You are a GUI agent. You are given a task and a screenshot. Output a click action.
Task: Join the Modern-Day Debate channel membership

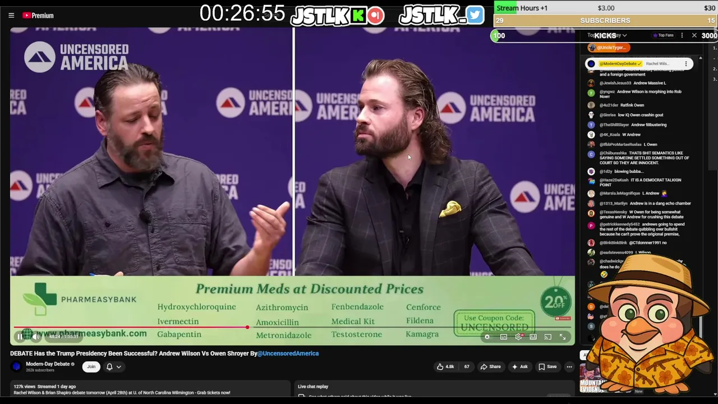point(91,366)
